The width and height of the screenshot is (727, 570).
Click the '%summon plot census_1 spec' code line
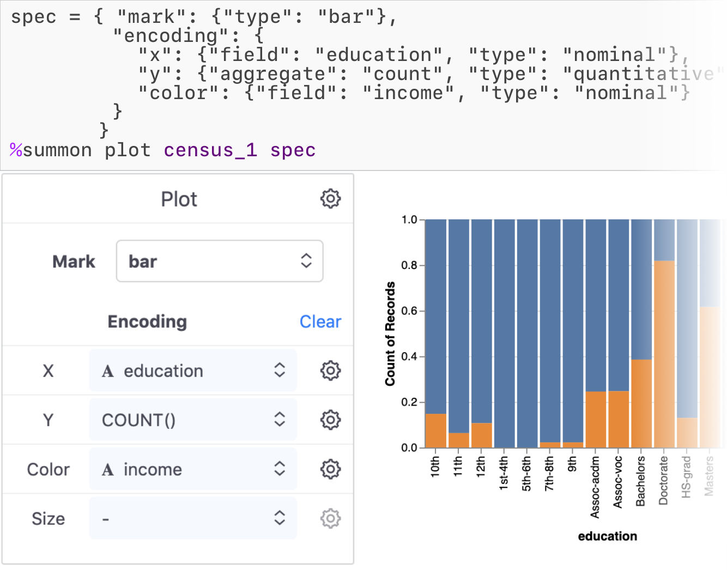(x=163, y=150)
